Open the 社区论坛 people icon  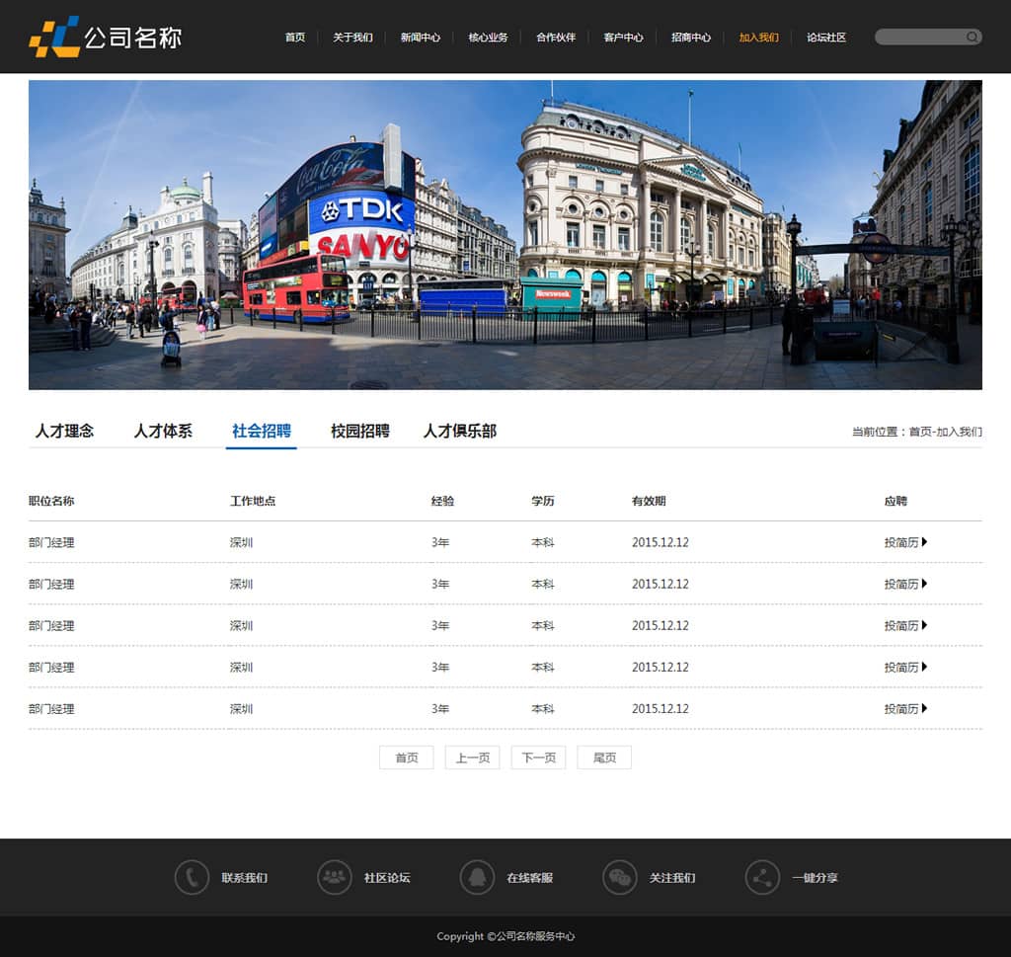(335, 877)
